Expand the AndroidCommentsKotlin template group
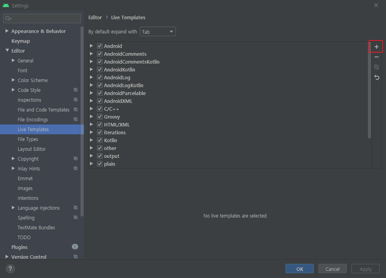Image resolution: width=386 pixels, height=278 pixels. coord(91,62)
